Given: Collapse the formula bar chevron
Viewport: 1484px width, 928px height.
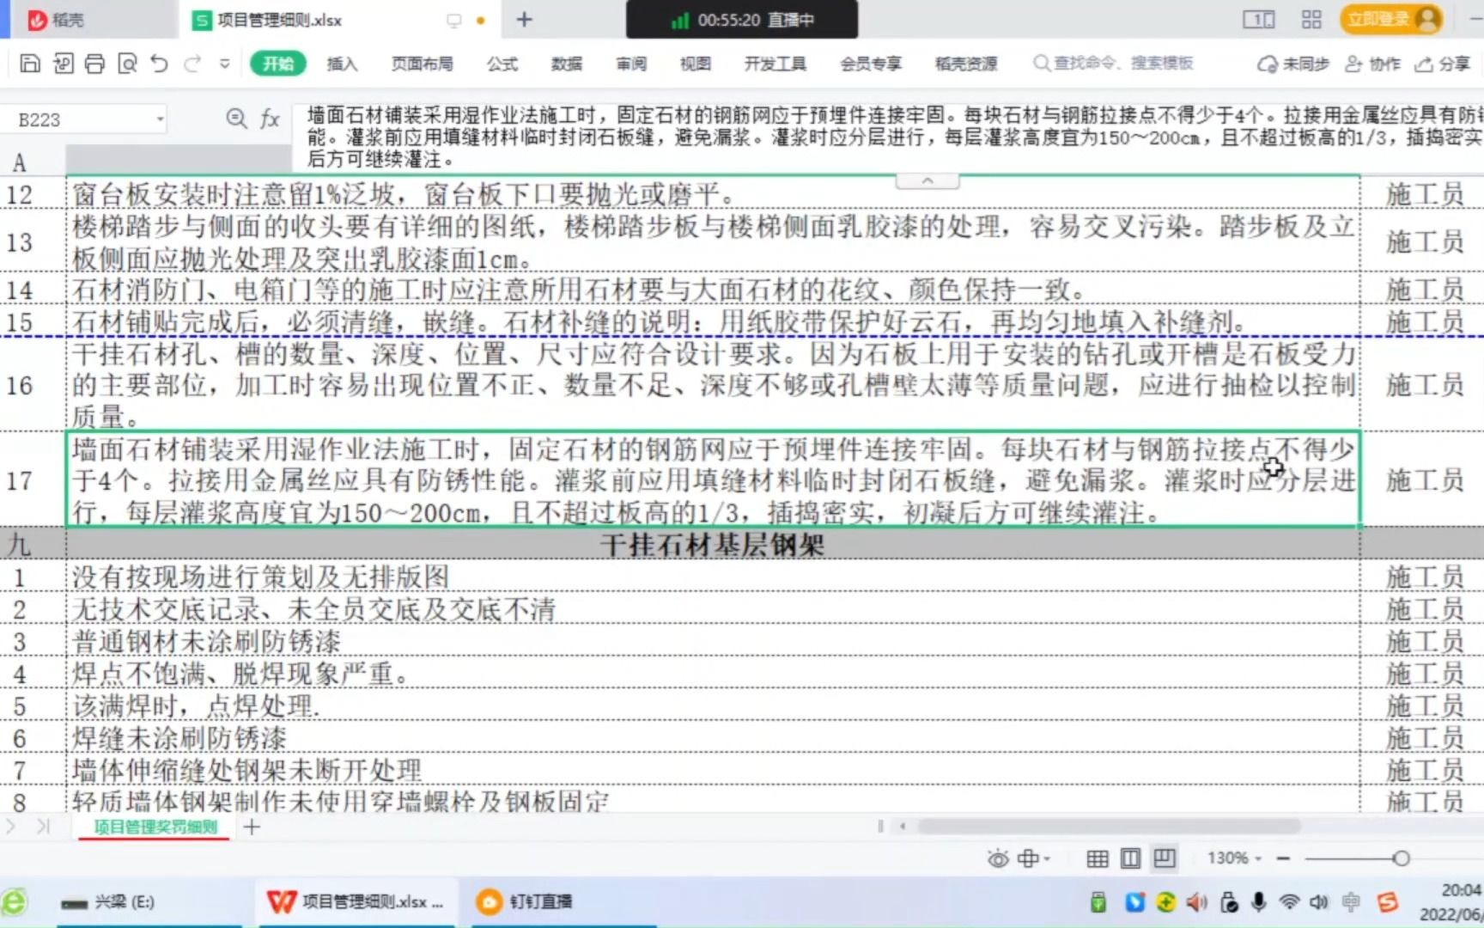Looking at the screenshot, I should 927,180.
